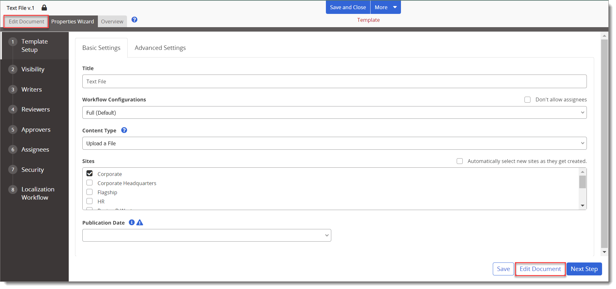The width and height of the screenshot is (616, 289).
Task: Click the lock icon next to Text File v.1
Action: tap(44, 7)
